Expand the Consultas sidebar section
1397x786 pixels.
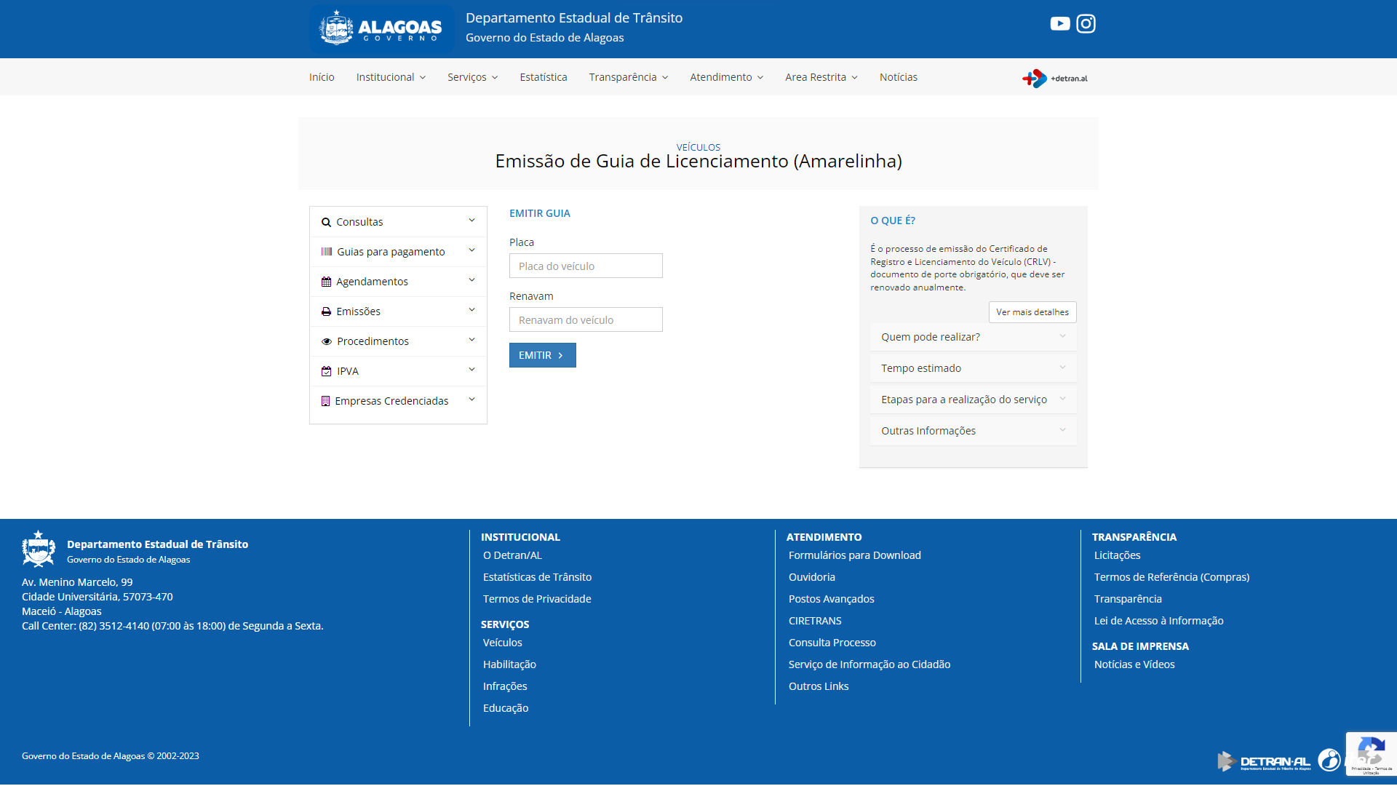point(398,222)
